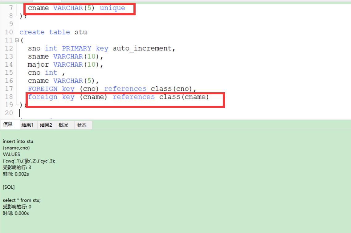
Task: Click line number 10 in the gutter
Action: 9,32
